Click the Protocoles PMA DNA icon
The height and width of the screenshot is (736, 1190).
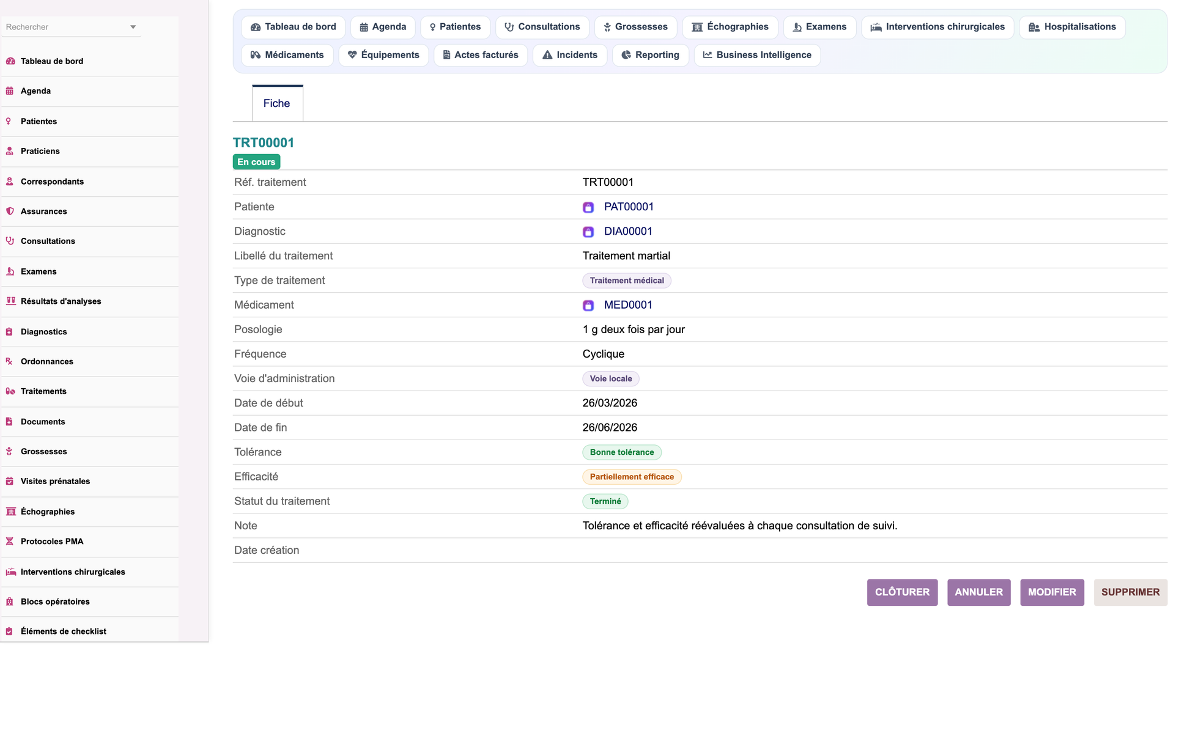point(9,542)
